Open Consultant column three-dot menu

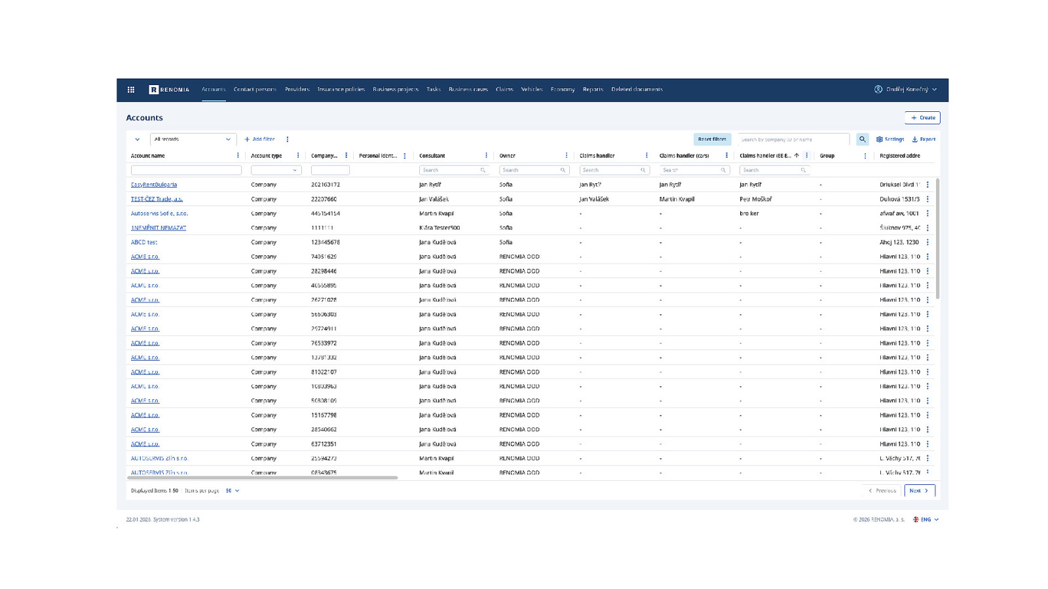click(486, 156)
